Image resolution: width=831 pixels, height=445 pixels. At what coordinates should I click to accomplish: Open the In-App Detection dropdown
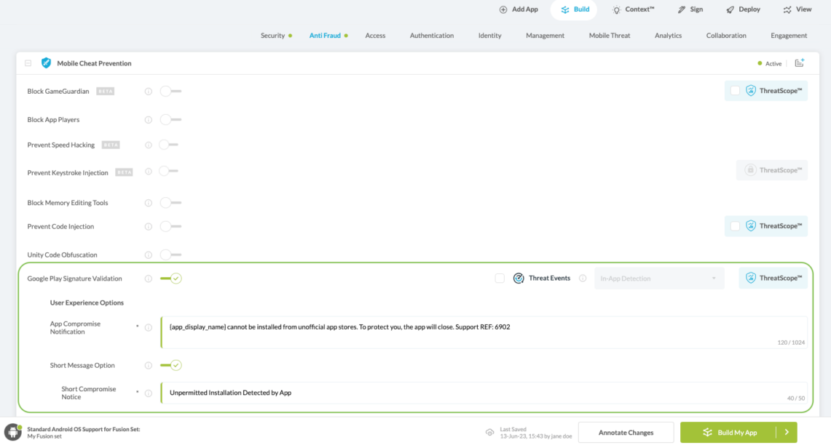pos(658,278)
